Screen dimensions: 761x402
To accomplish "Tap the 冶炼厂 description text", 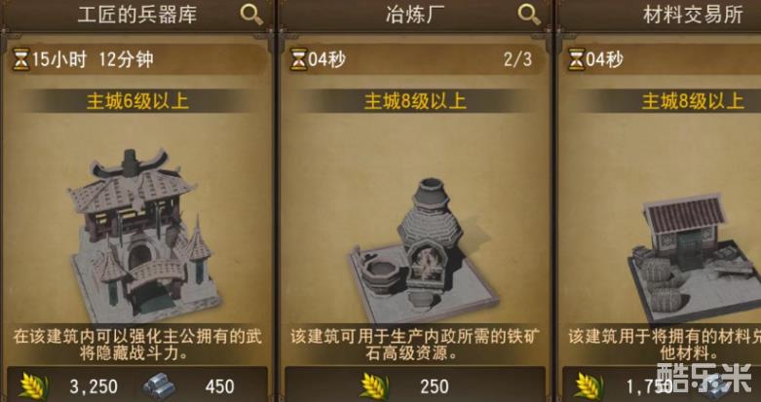I will click(415, 345).
